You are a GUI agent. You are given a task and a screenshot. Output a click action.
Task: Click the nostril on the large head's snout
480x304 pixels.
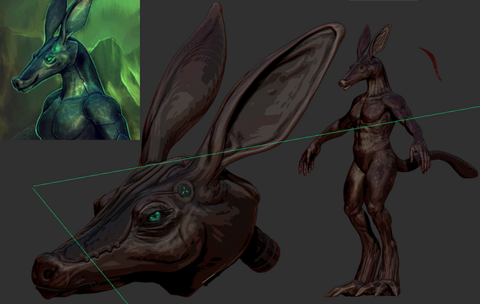click(48, 272)
